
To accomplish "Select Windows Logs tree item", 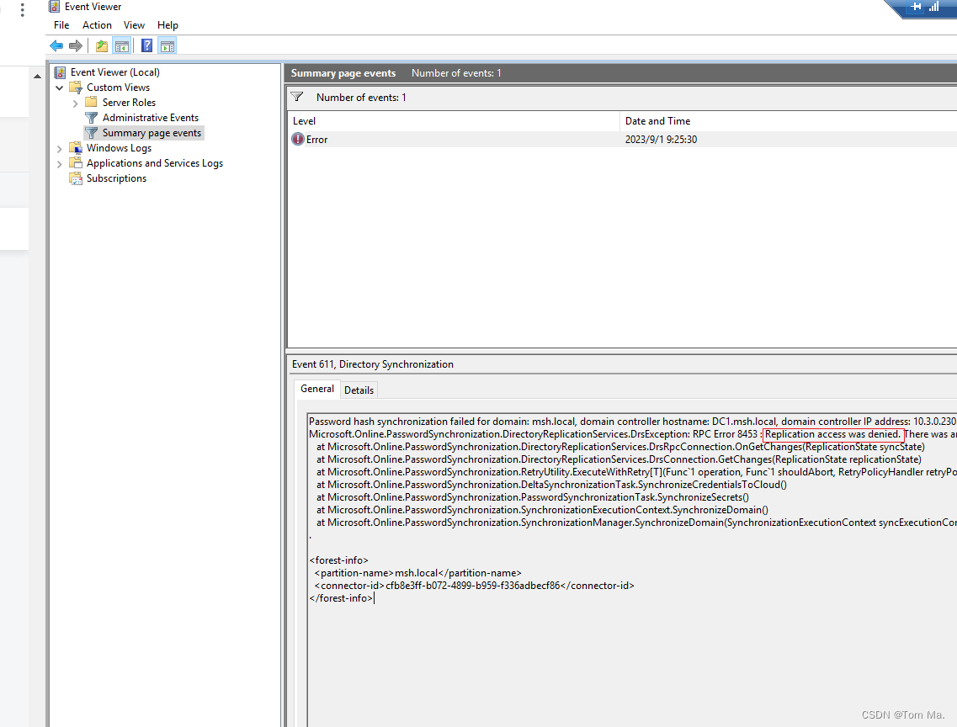I will (119, 147).
